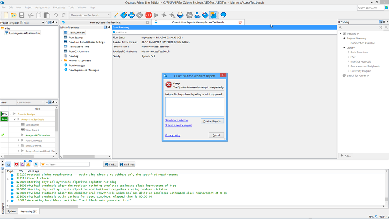Open the Processing menu
Image resolution: width=389 pixels, height=219 pixels.
tap(59, 7)
